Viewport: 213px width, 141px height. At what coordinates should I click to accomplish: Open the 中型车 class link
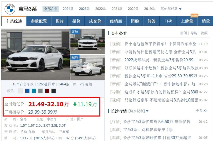(x=52, y=119)
